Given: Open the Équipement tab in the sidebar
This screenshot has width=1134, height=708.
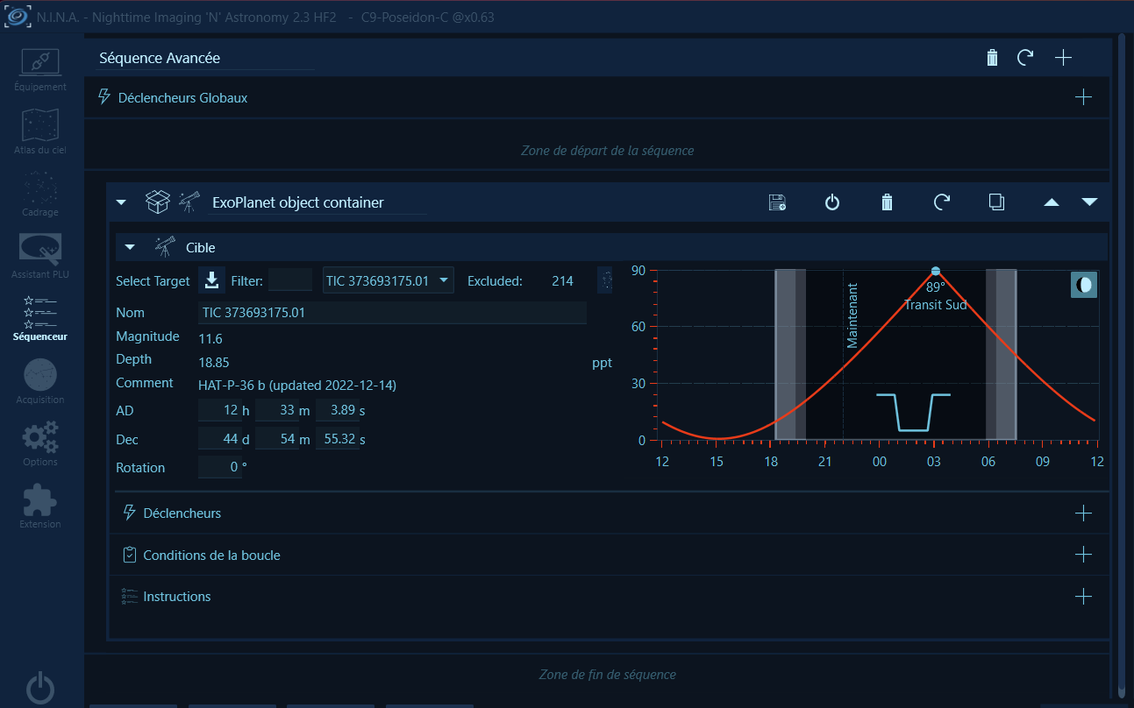Looking at the screenshot, I should pos(40,69).
